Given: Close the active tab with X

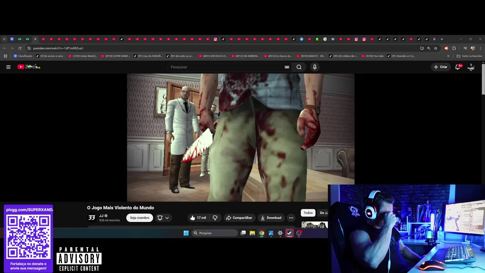Looking at the screenshot, I should 35,39.
